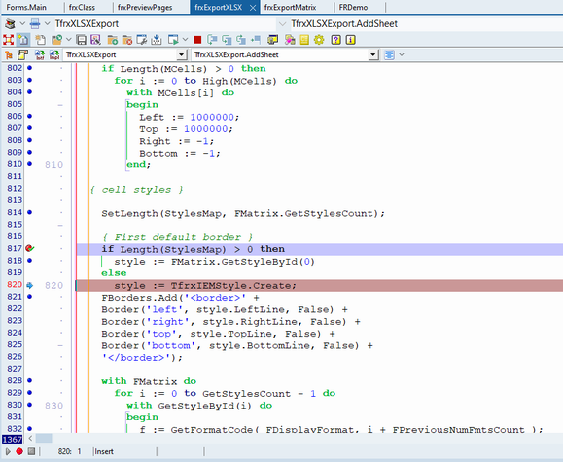The height and width of the screenshot is (462, 563).
Task: Select the frxExportXLSX tab
Action: [219, 7]
